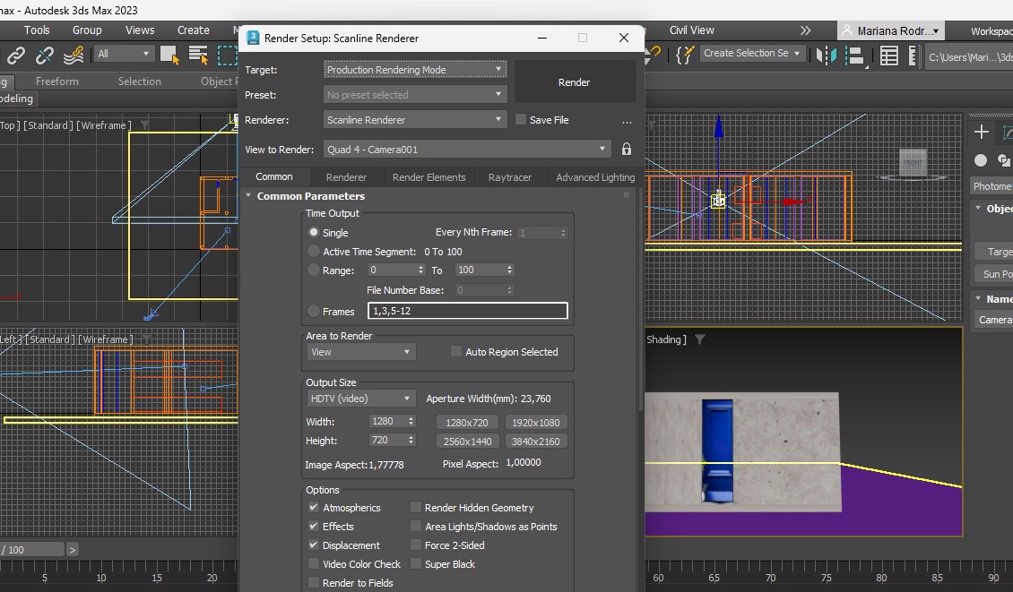Lock the View to Render padlock
Image resolution: width=1013 pixels, height=592 pixels.
click(627, 150)
